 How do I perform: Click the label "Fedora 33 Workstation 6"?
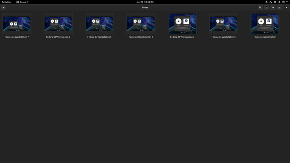[x=58, y=37]
